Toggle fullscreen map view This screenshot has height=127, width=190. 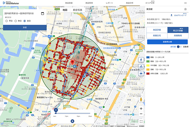[141, 121]
